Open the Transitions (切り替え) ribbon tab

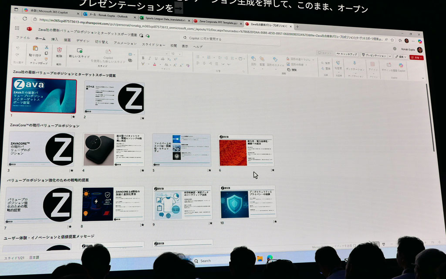[x=101, y=42]
